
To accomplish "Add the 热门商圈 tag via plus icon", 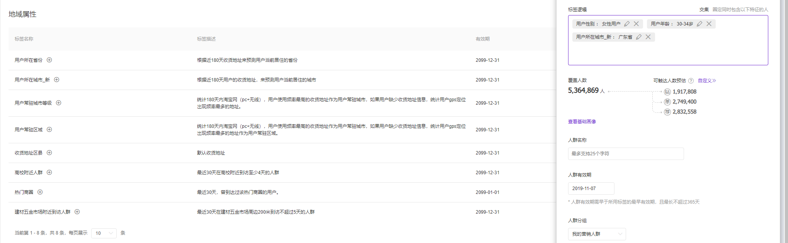I will 40,192.
